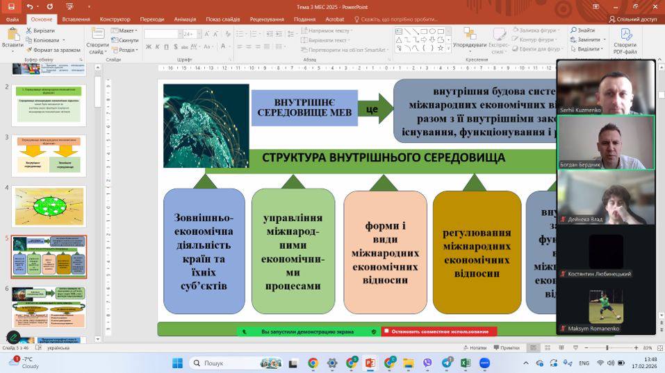Open Макет layout dropdown
This screenshot has width=665, height=373.
click(x=124, y=31)
